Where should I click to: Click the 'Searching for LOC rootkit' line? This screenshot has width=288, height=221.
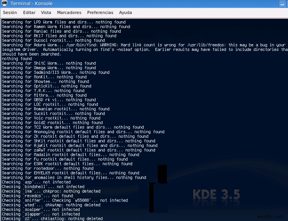click(50, 104)
